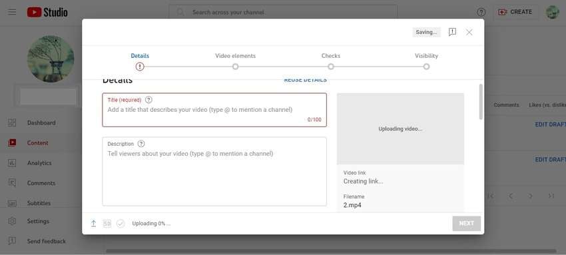Select the Checks step label
The width and height of the screenshot is (566, 255).
click(x=331, y=56)
